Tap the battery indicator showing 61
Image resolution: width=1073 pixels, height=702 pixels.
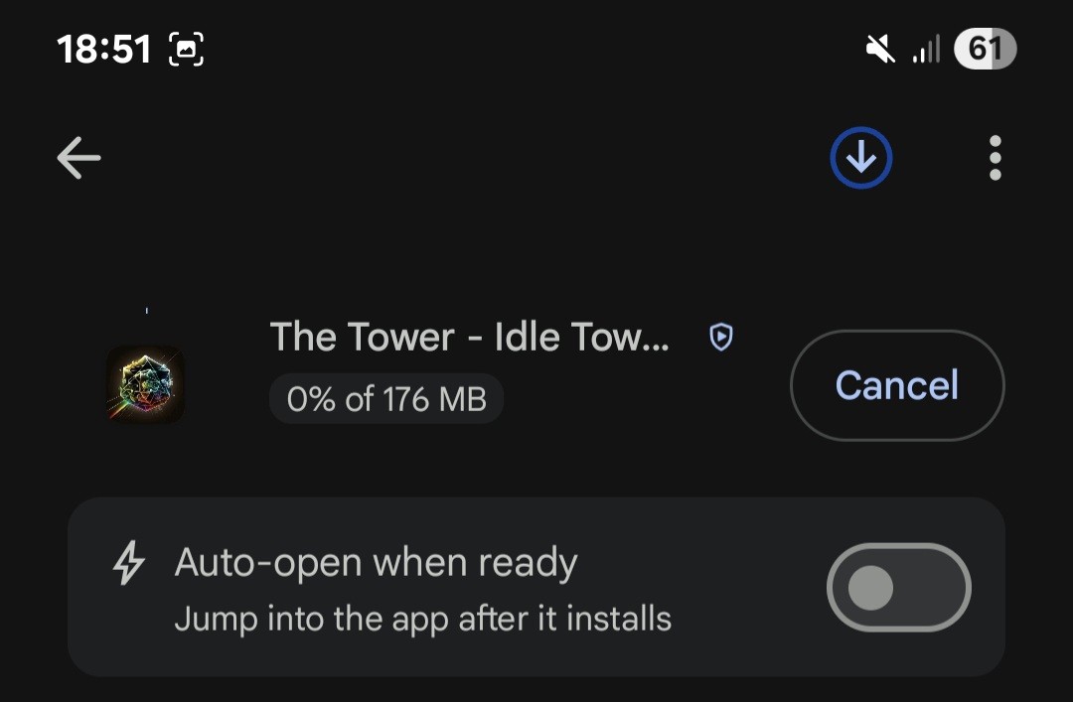(985, 47)
